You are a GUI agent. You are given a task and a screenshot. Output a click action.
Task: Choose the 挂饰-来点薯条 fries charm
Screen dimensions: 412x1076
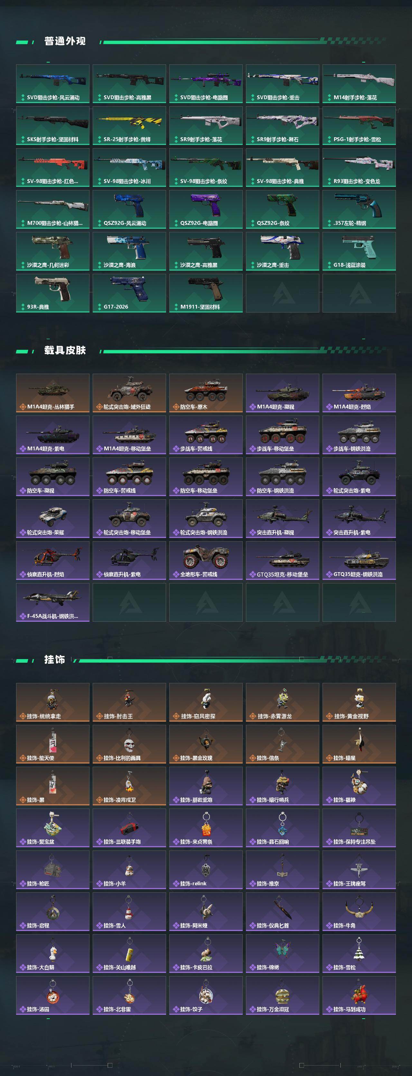point(206,828)
